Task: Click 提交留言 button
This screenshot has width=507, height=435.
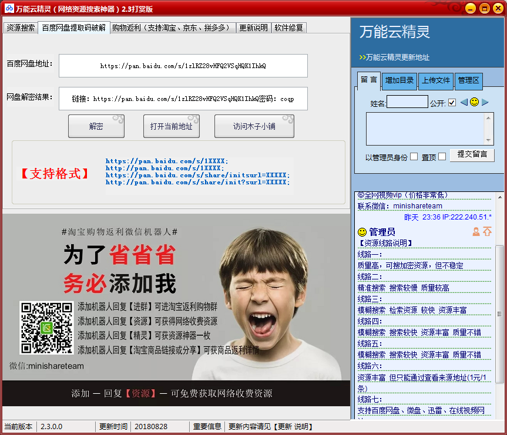Action: click(x=472, y=154)
